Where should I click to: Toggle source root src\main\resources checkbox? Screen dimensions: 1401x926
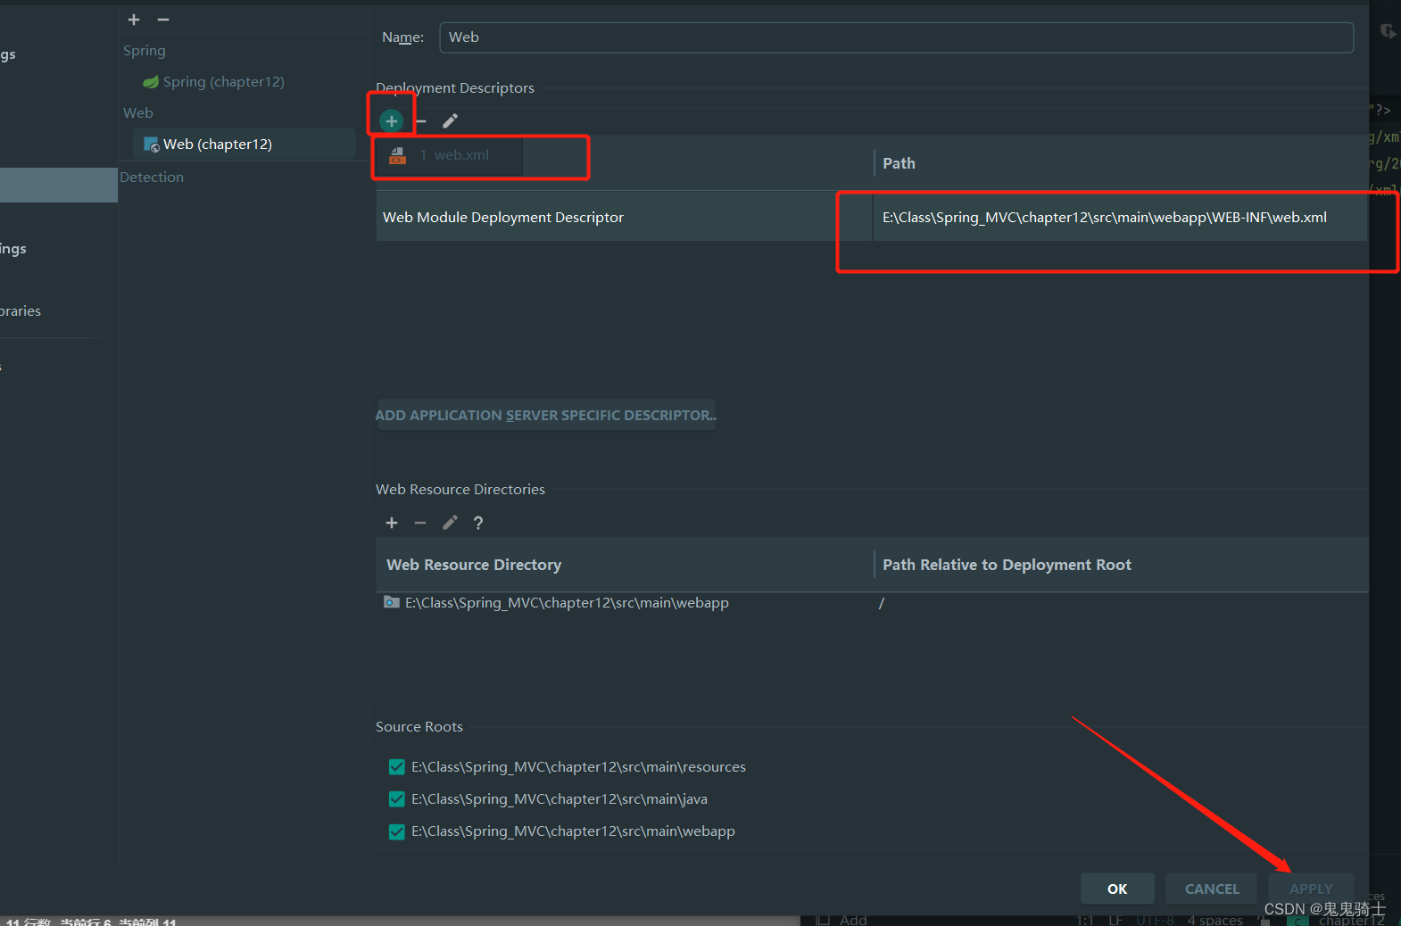tap(397, 767)
